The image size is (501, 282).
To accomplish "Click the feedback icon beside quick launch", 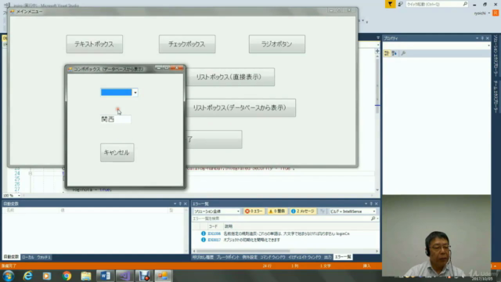I will [x=400, y=4].
